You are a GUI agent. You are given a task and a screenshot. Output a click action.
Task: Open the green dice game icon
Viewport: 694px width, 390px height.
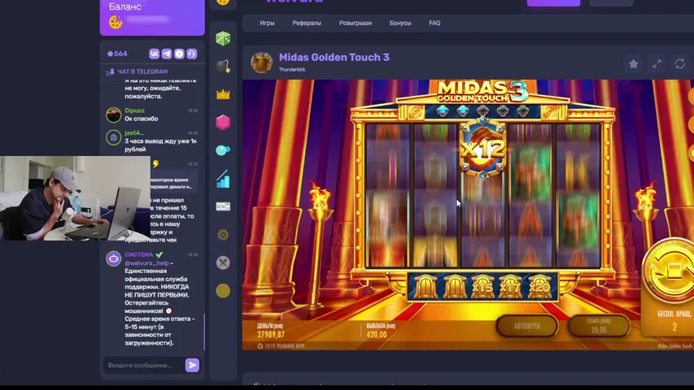[223, 38]
